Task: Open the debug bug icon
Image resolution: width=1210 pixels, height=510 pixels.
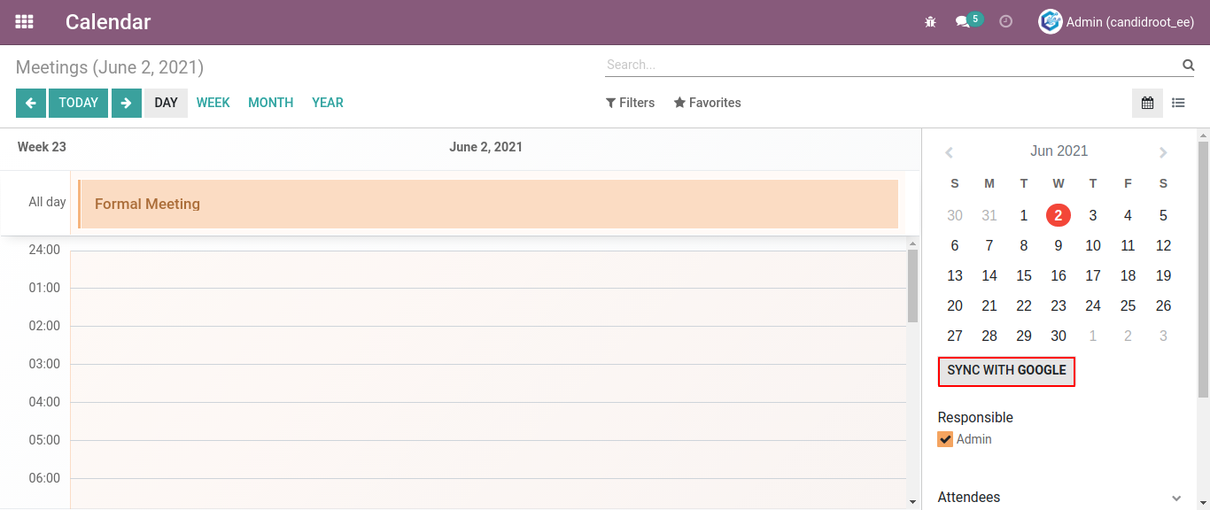Action: pos(930,22)
